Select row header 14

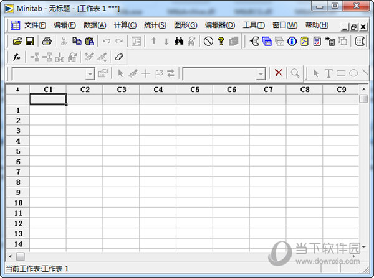point(18,244)
